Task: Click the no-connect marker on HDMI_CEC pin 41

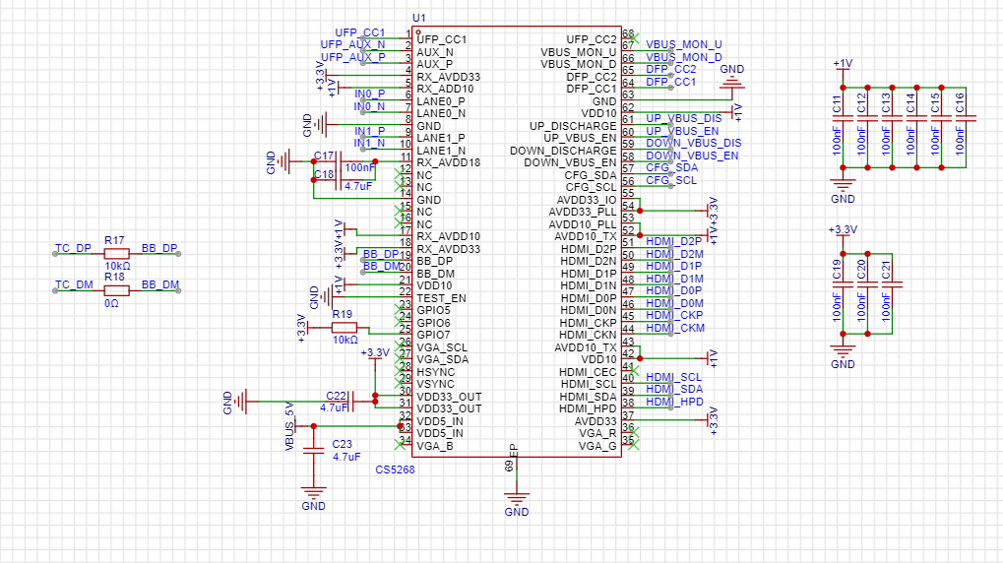Action: 634,370
